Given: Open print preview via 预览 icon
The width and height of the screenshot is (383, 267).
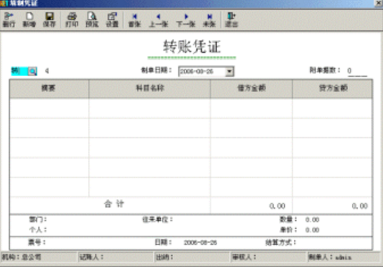Looking at the screenshot, I should [x=92, y=19].
